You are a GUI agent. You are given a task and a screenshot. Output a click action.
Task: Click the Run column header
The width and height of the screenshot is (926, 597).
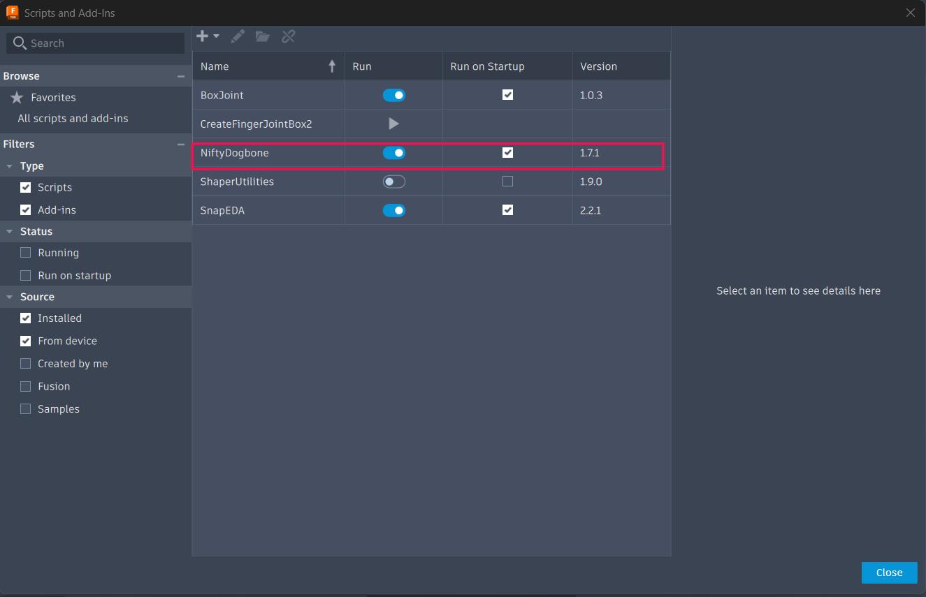[393, 66]
